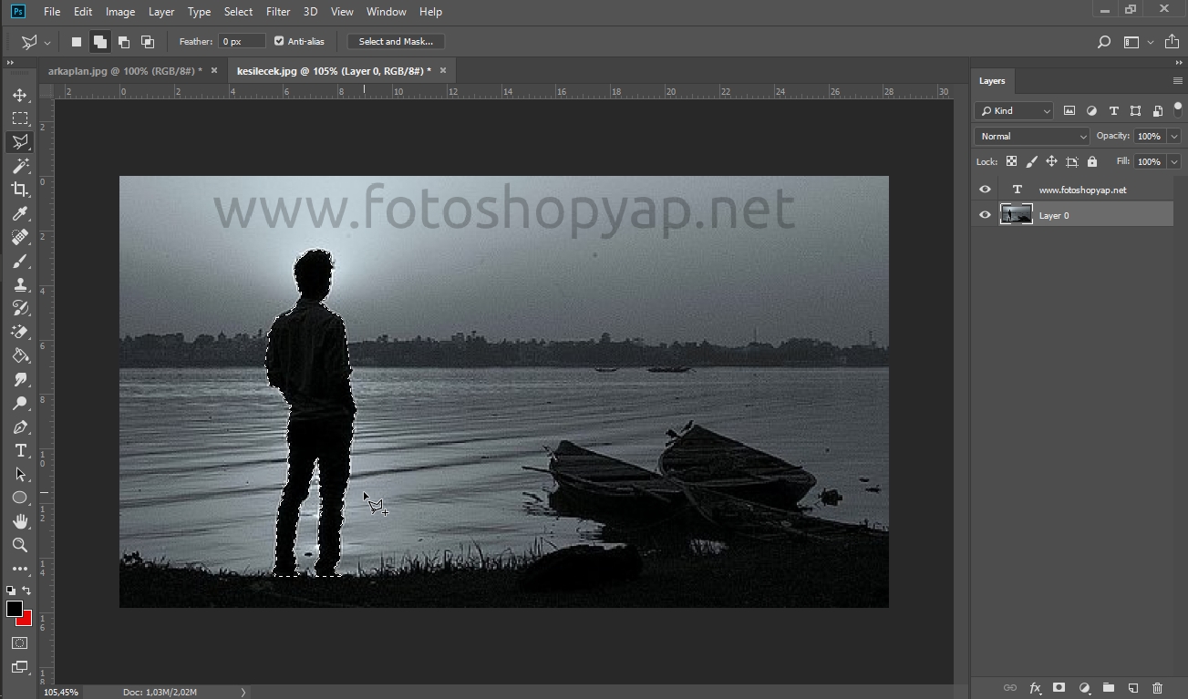The width and height of the screenshot is (1188, 699).
Task: Select the Move tool
Action: [x=20, y=95]
